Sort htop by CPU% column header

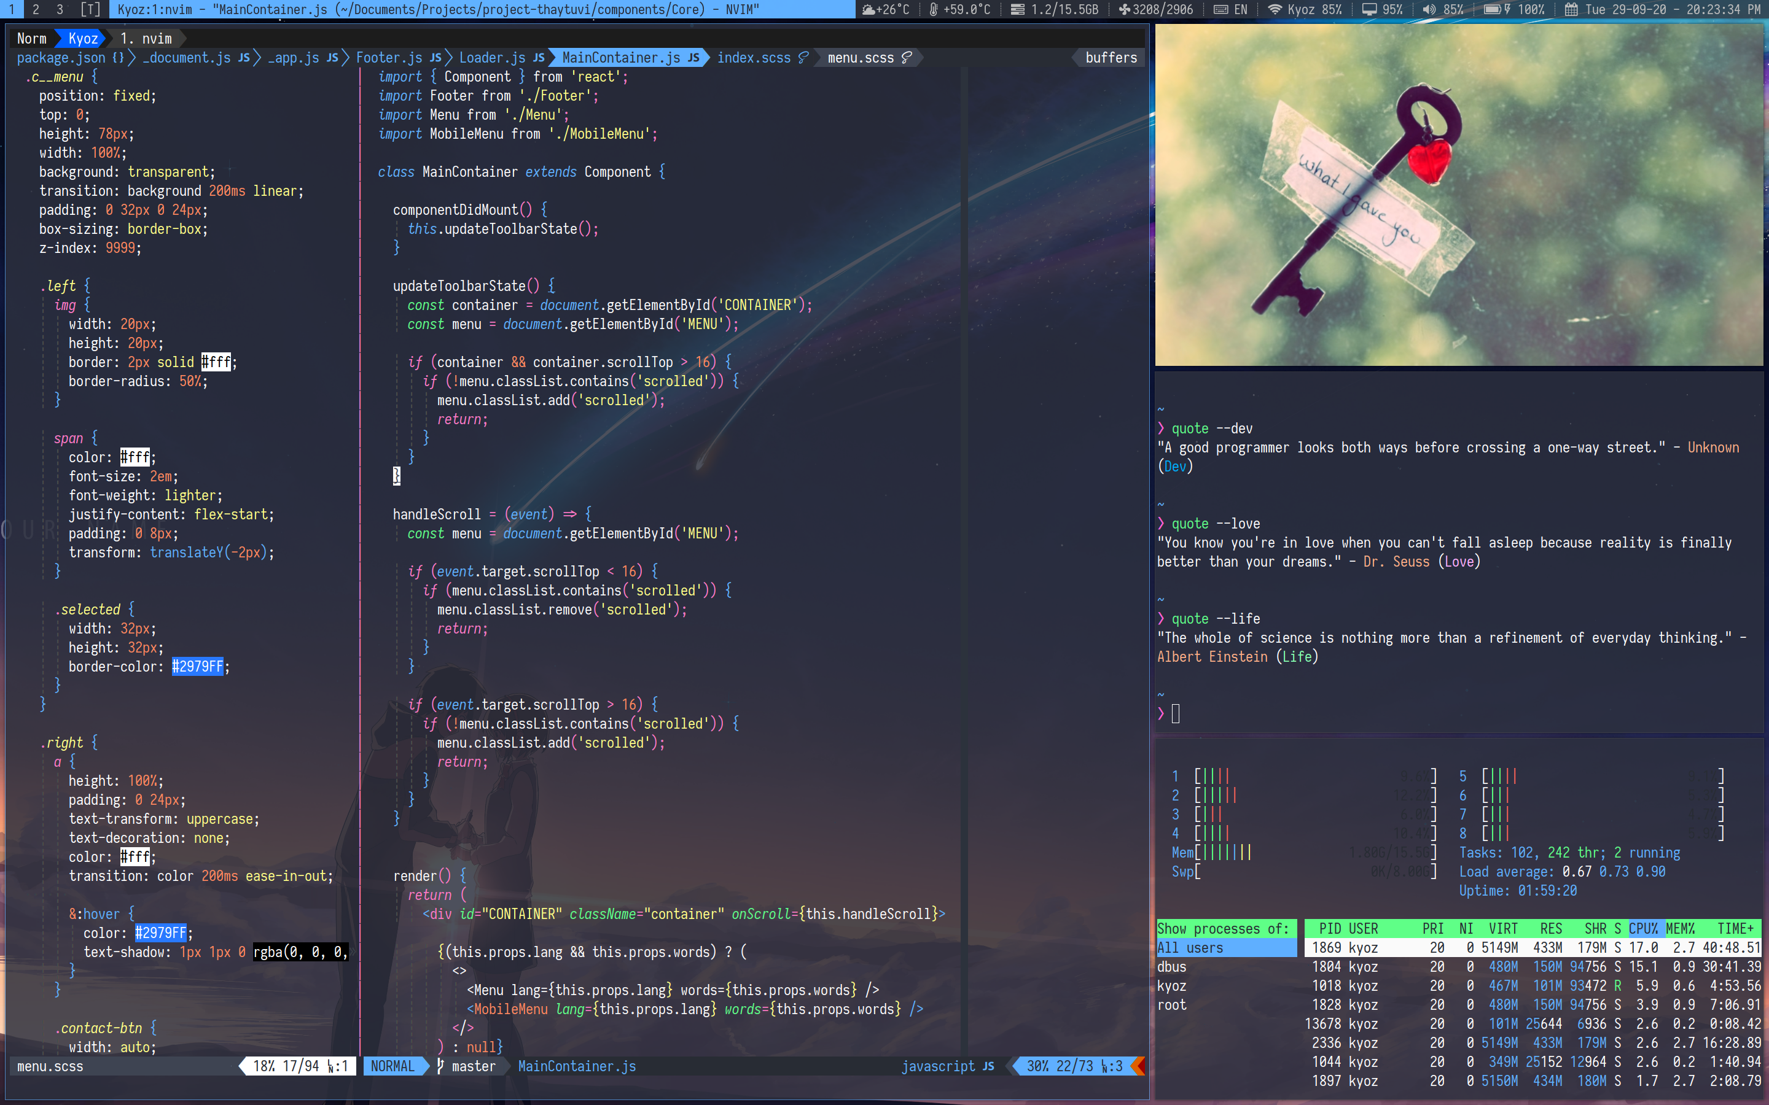coord(1643,928)
